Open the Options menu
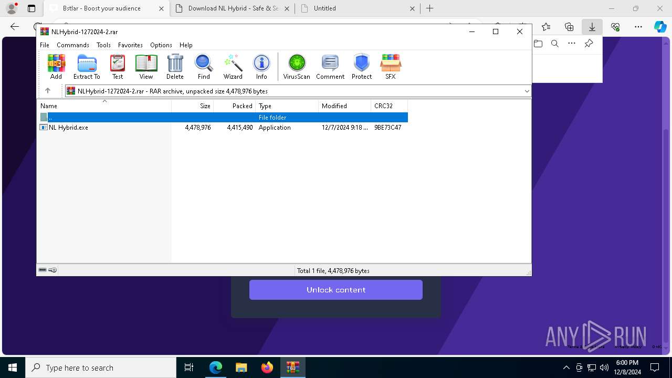The image size is (672, 378). [x=161, y=45]
